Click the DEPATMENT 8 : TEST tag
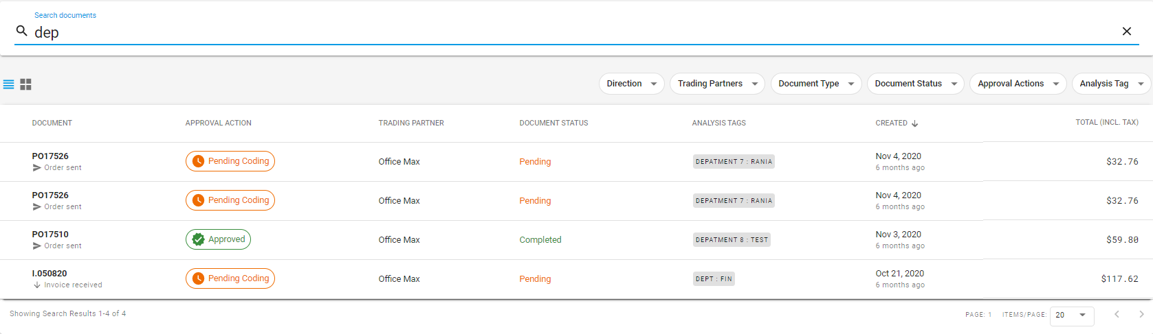The image size is (1153, 334). [x=732, y=240]
